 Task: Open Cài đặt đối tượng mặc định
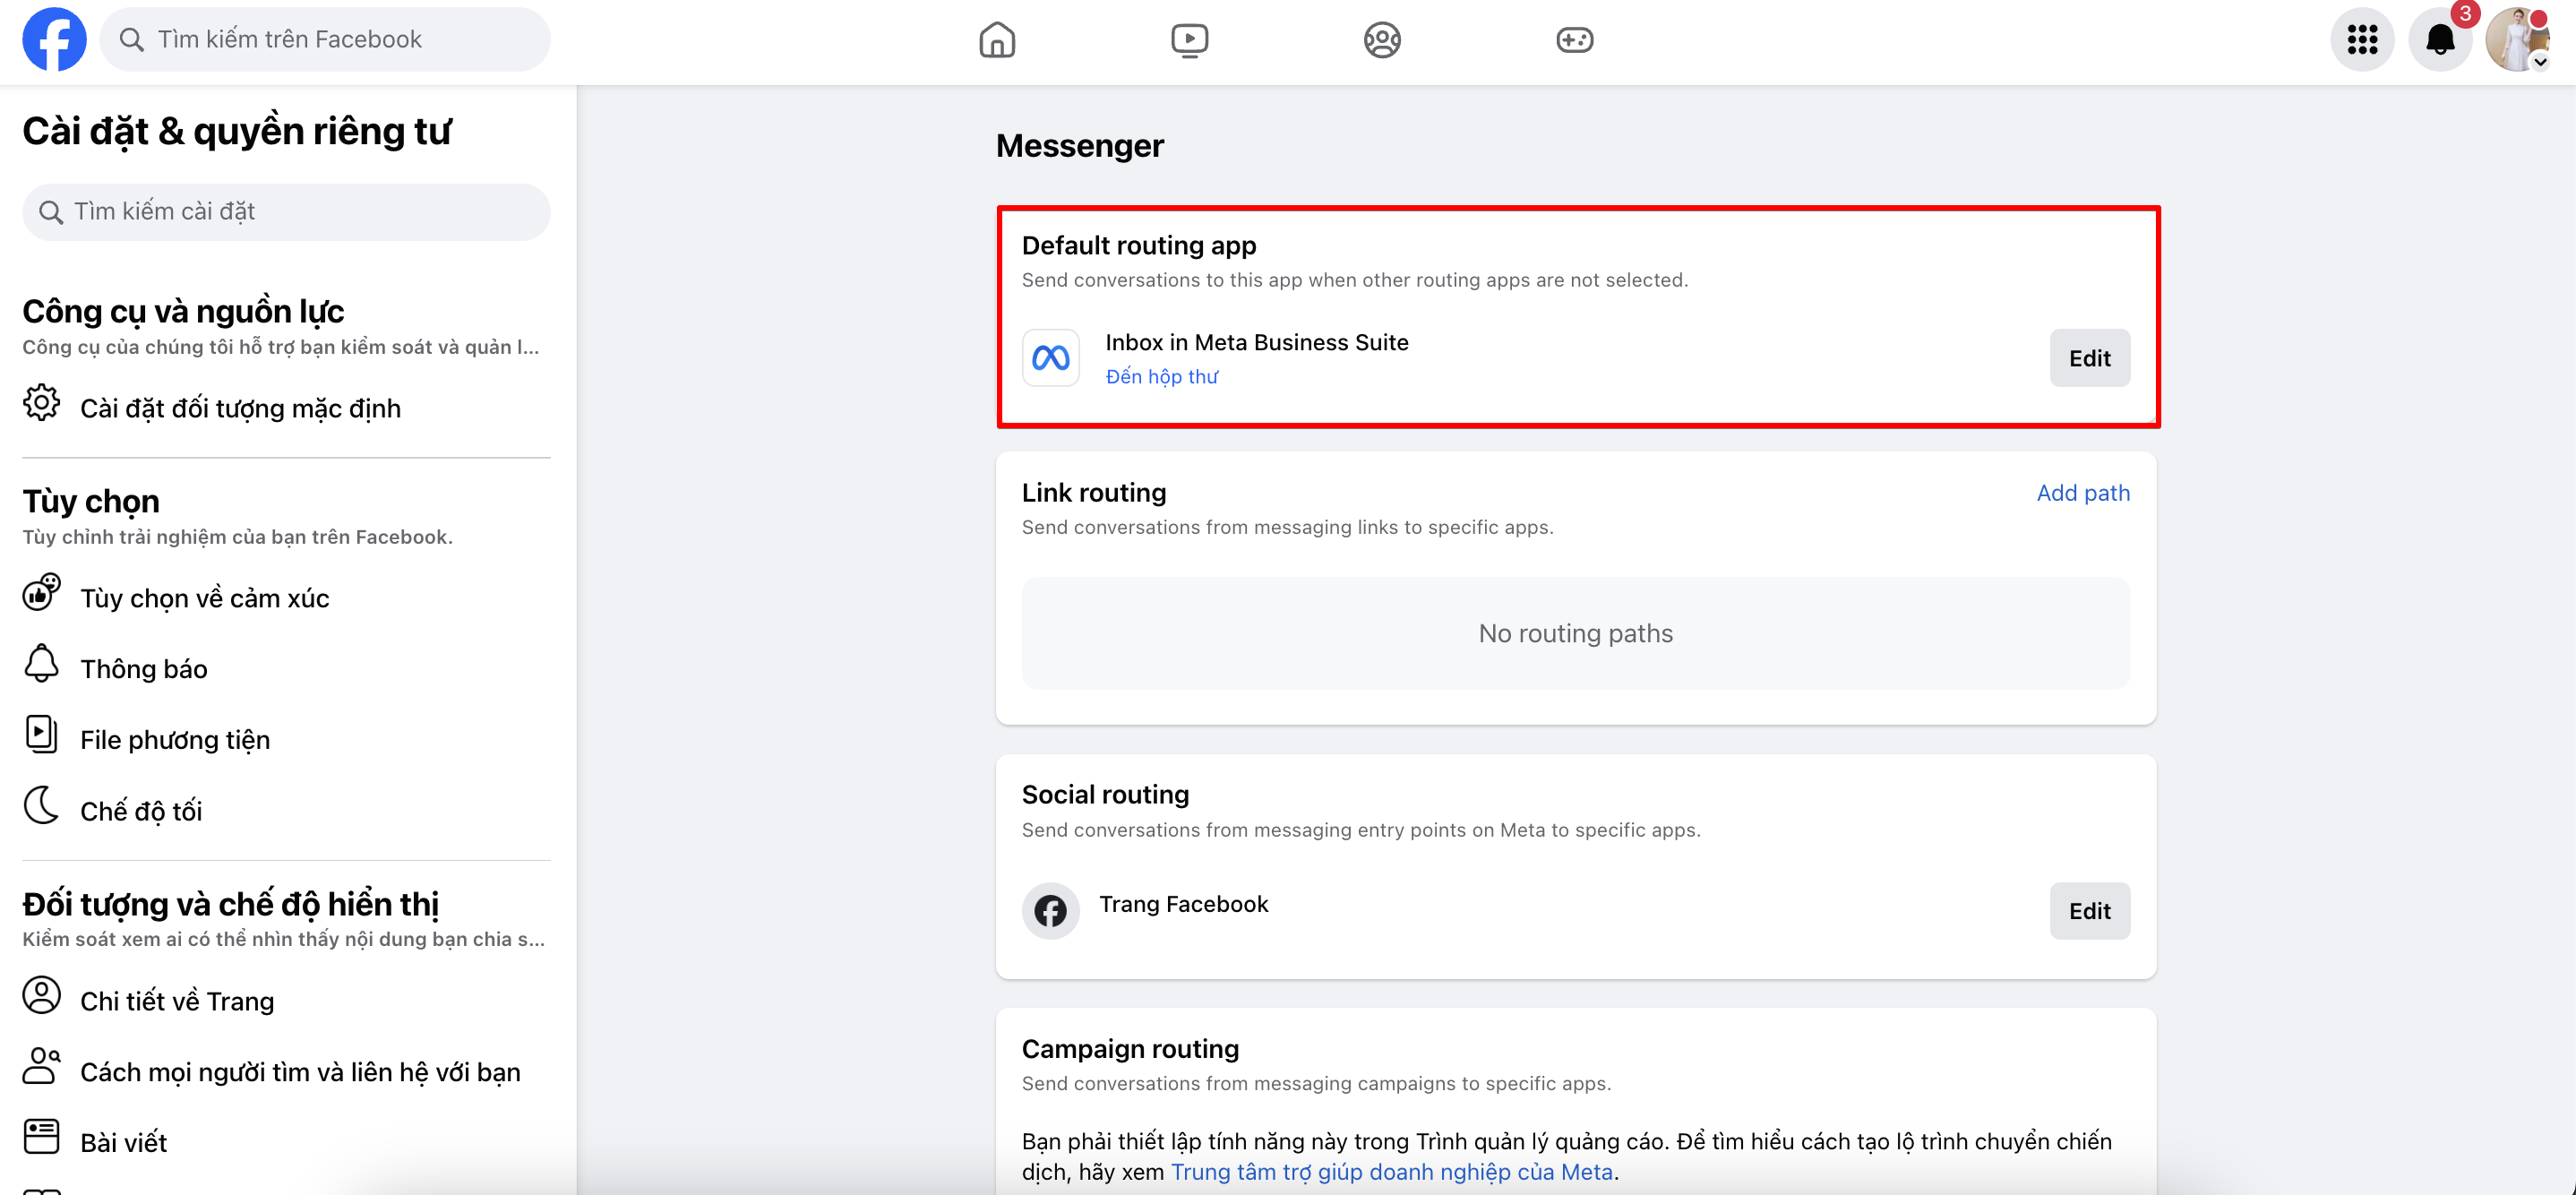pyautogui.click(x=240, y=408)
